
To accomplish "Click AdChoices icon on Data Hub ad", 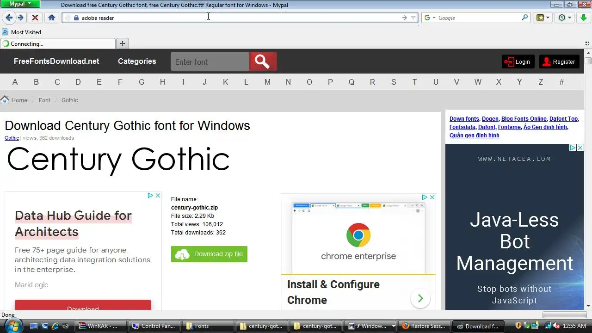I will coord(150,196).
